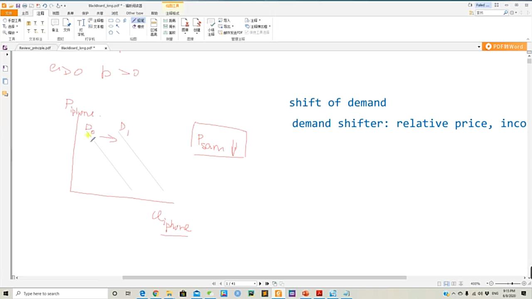Click the Distance measure tool

click(x=170, y=20)
